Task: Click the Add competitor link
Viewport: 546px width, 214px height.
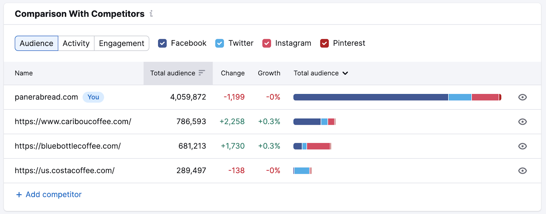Action: pos(54,195)
